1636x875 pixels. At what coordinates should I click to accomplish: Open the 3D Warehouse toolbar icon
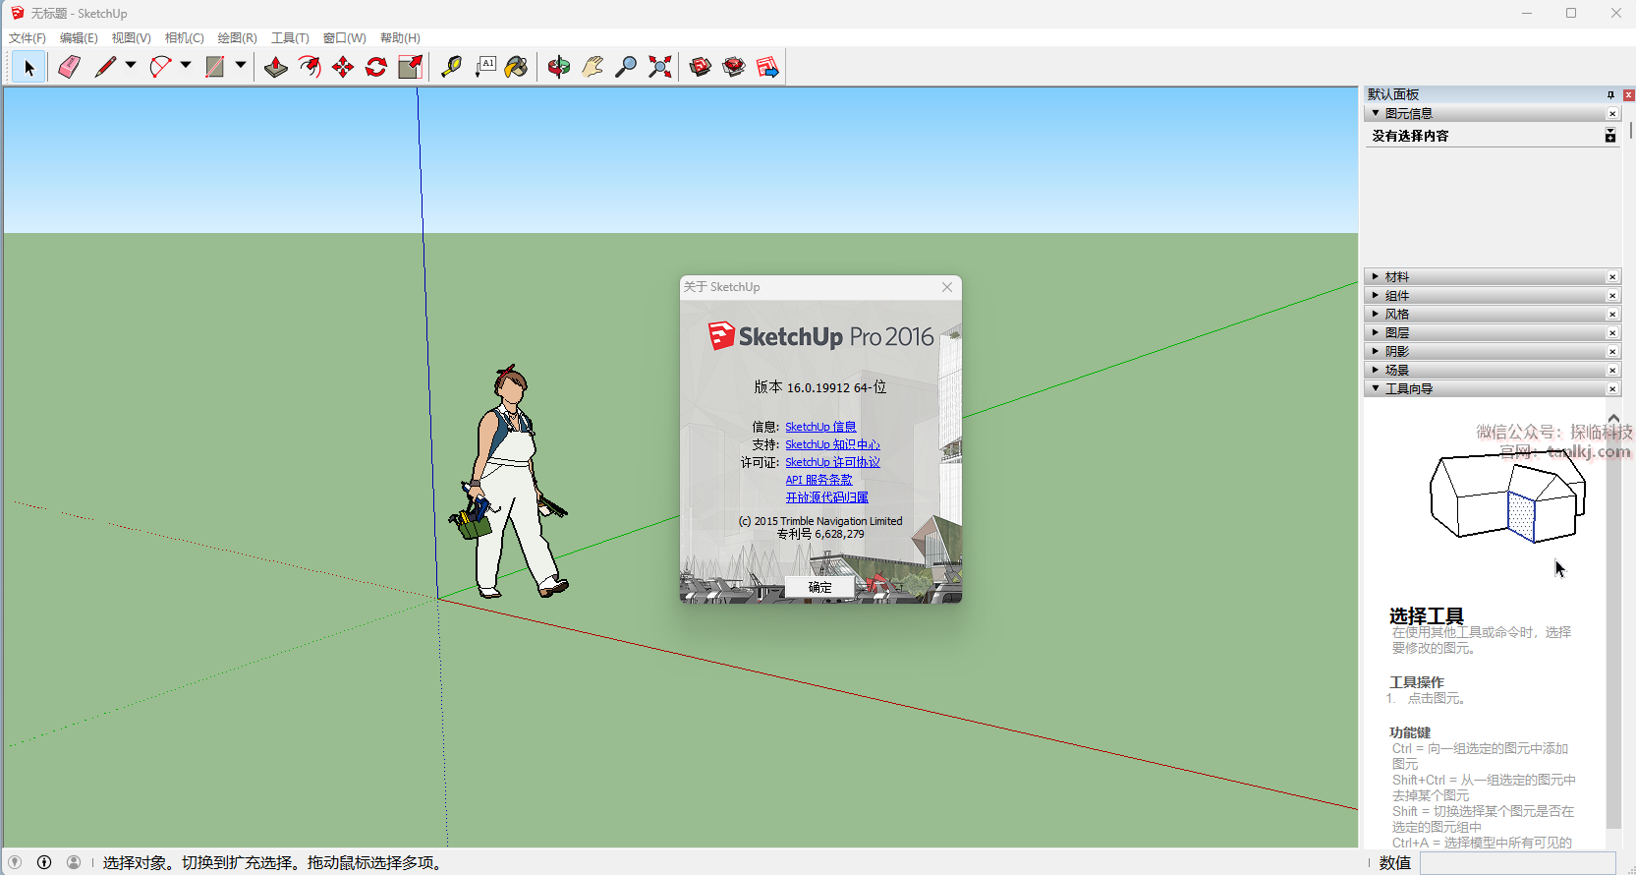701,67
